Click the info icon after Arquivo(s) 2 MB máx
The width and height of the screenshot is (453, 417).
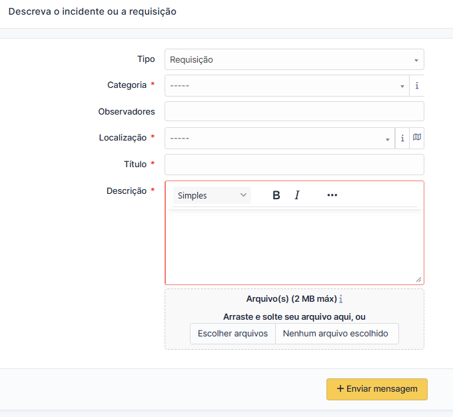341,299
